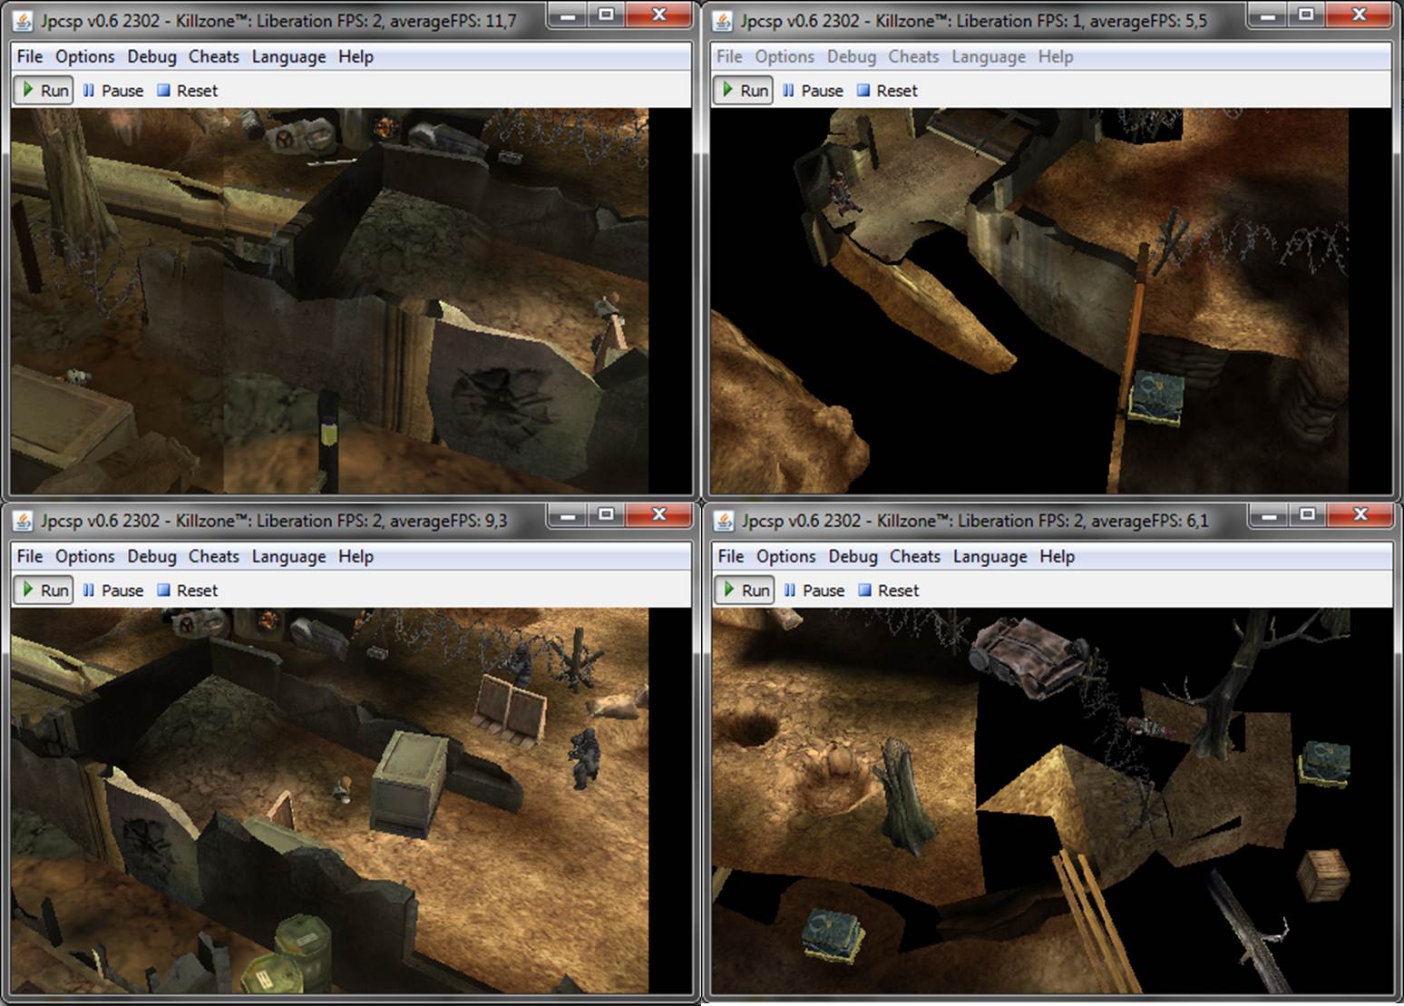The image size is (1404, 1006).
Task: Open Language menu in averageFPS 11,7 window
Action: coord(288,56)
